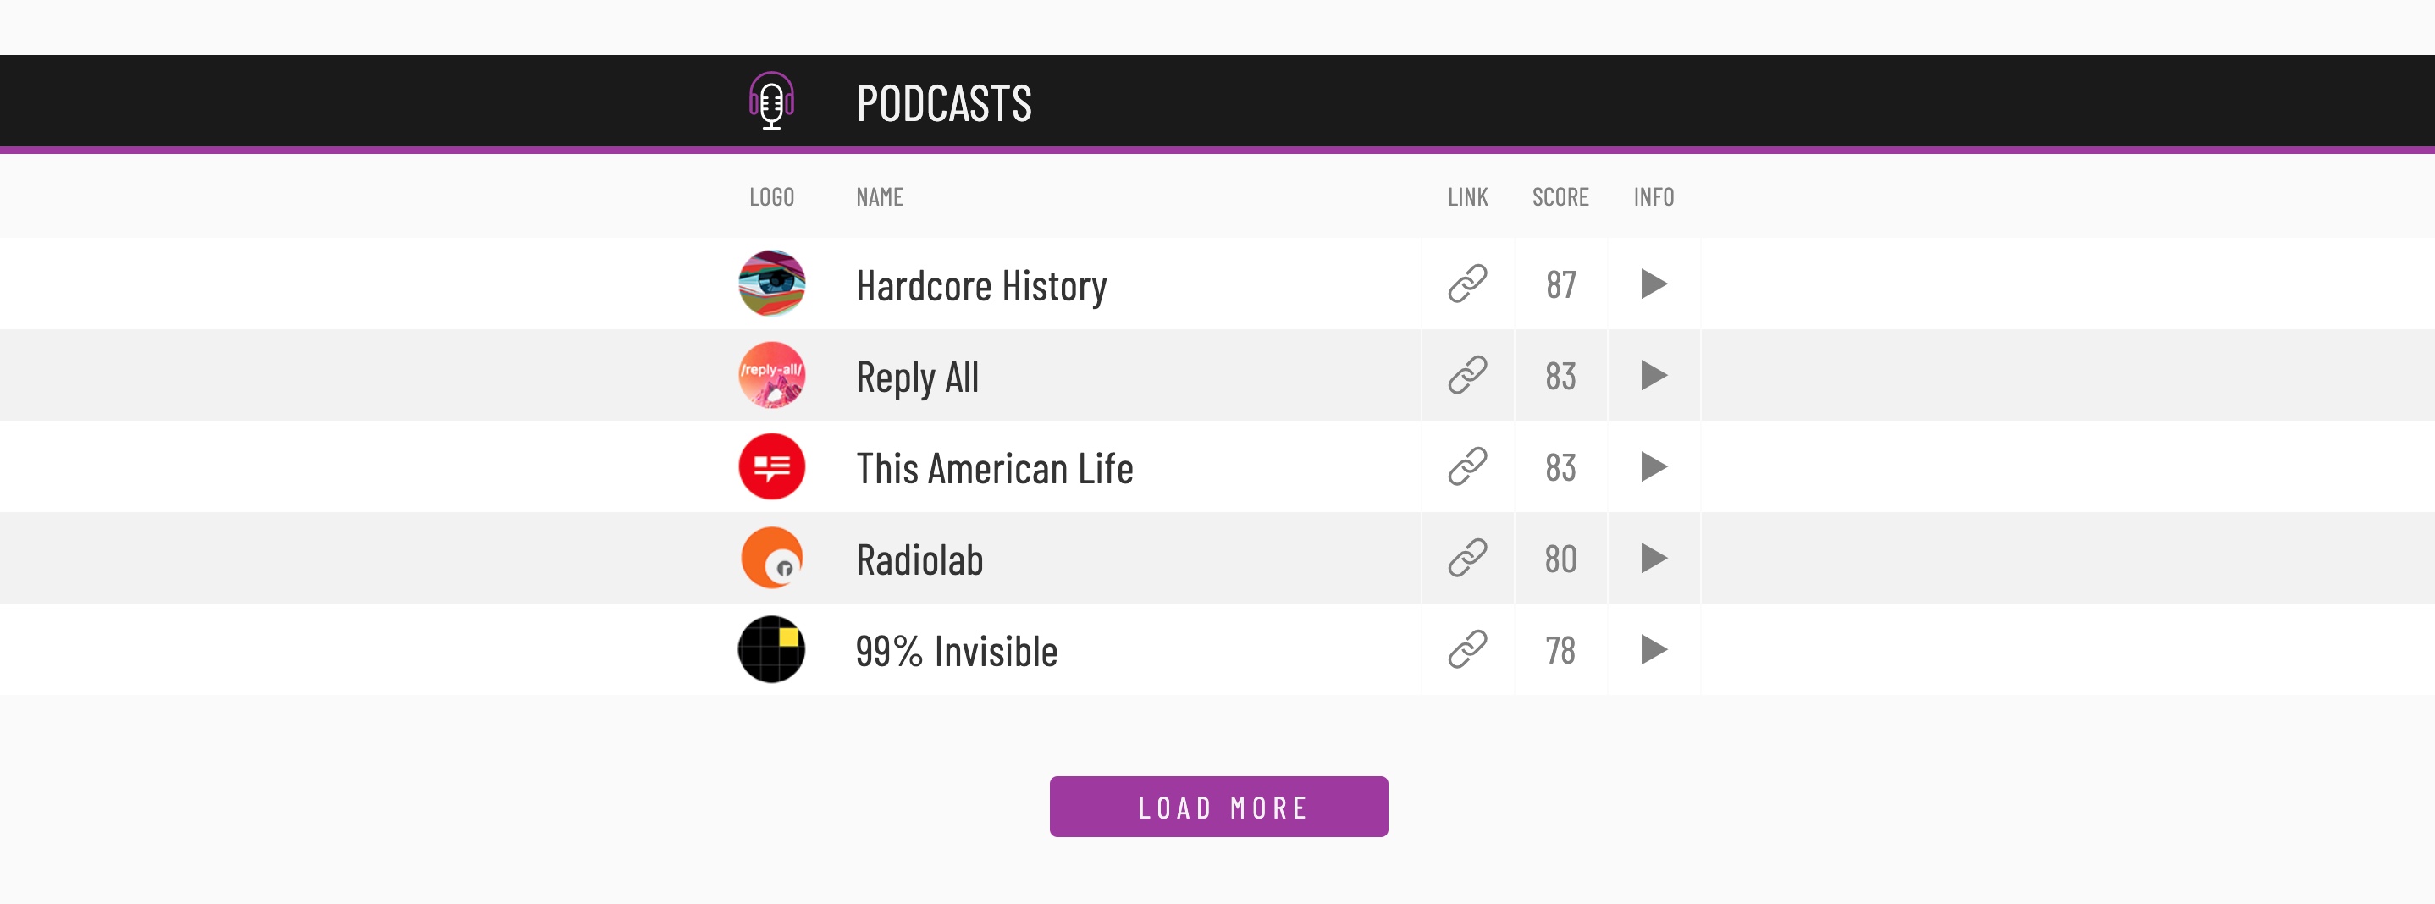
Task: Click the Load More button
Action: pos(1218,807)
